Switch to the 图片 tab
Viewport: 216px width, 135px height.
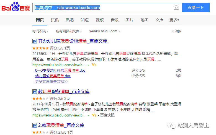pos(130,20)
